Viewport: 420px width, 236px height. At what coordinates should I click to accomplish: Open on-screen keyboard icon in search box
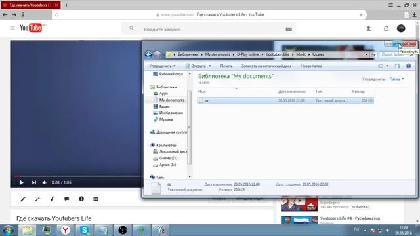[x=289, y=29]
